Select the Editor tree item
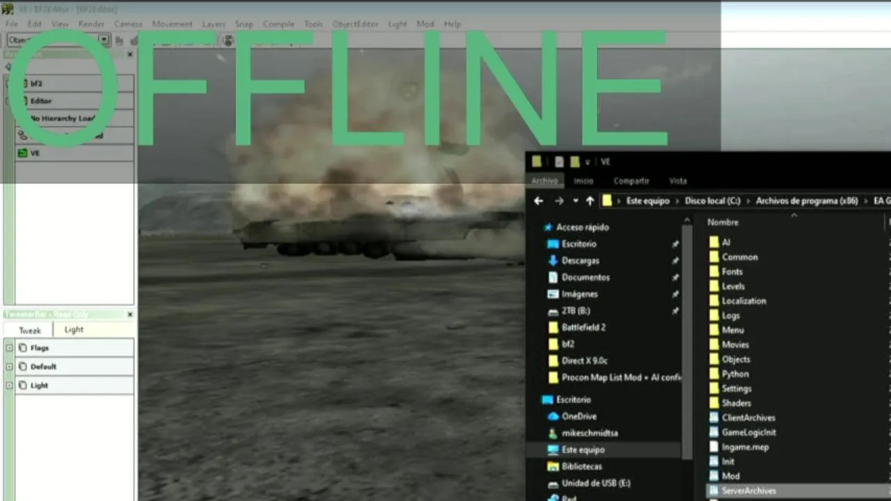 tap(74, 101)
